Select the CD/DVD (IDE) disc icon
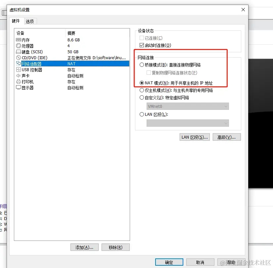The height and width of the screenshot is (268, 273). click(x=19, y=58)
